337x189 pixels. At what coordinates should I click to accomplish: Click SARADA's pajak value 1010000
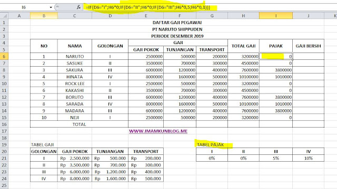[276, 104]
